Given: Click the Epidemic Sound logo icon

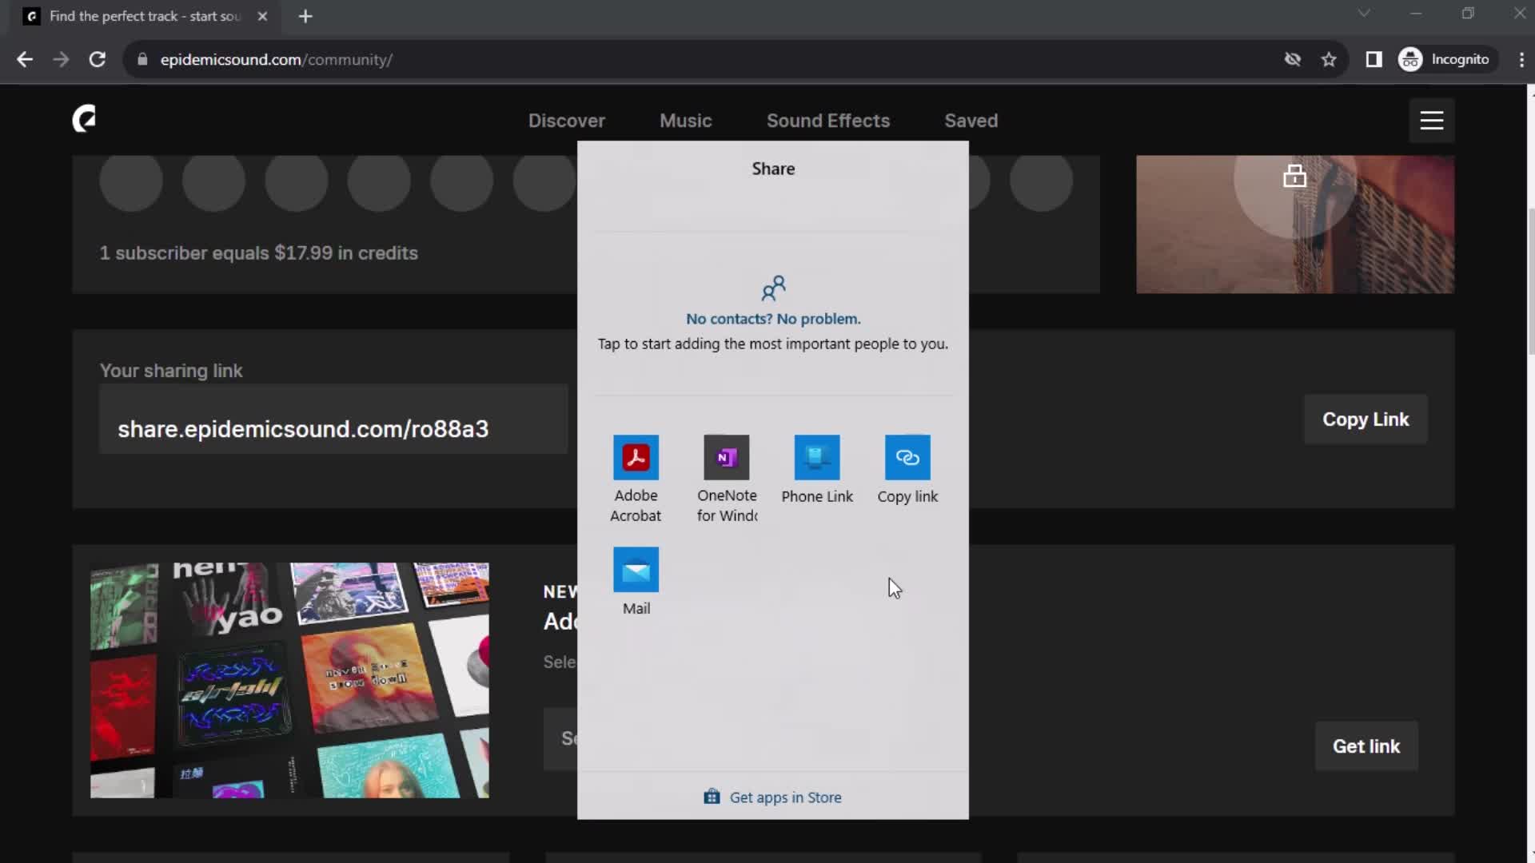Looking at the screenshot, I should [x=83, y=119].
